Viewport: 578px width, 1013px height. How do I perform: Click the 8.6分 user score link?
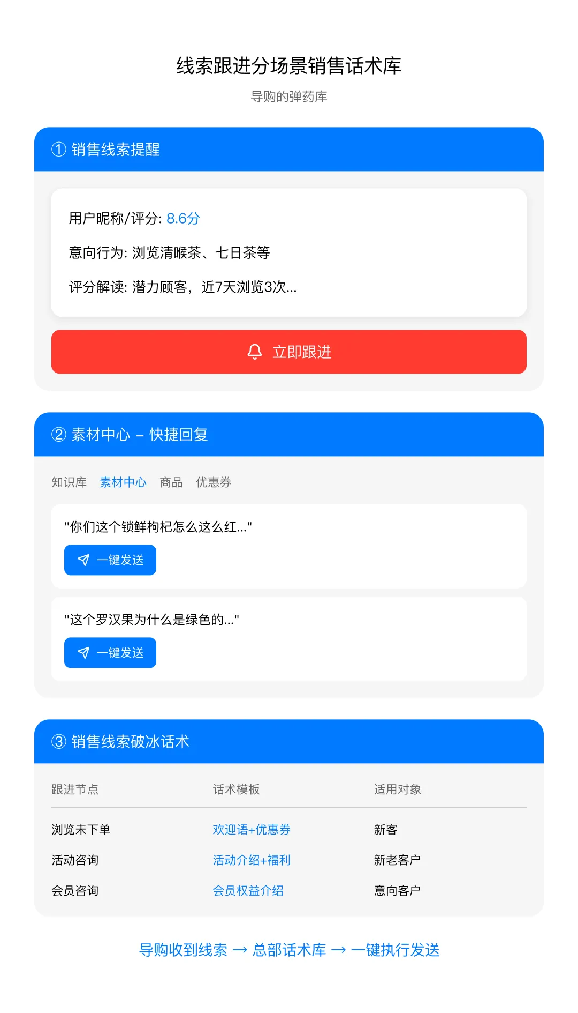pyautogui.click(x=183, y=219)
